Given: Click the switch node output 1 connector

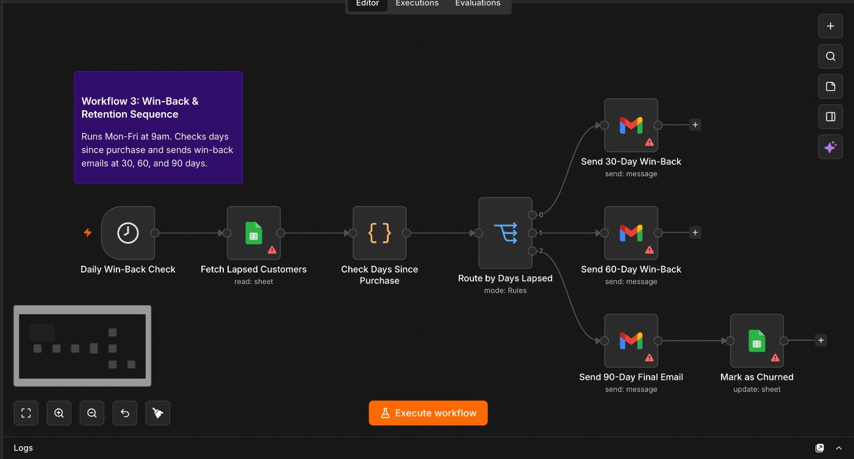Looking at the screenshot, I should tap(532, 233).
